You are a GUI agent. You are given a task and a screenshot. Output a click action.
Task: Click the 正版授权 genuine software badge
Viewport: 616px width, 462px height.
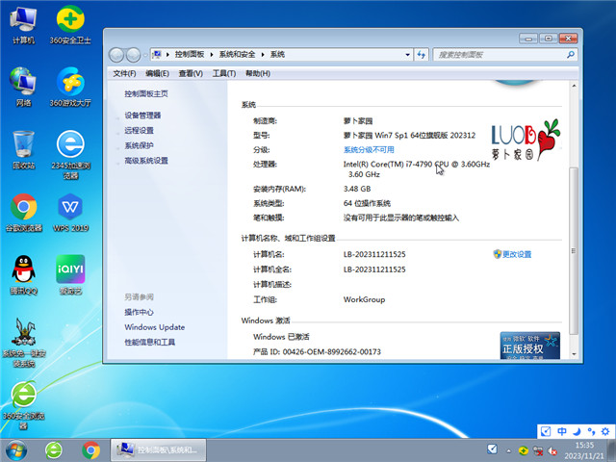(x=530, y=346)
